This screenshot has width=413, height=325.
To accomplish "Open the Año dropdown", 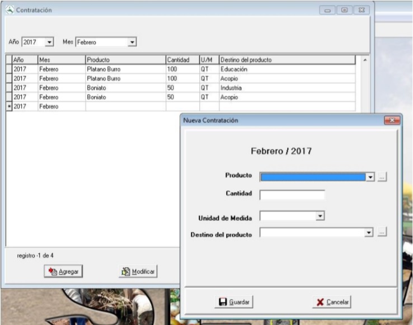I will pos(49,42).
